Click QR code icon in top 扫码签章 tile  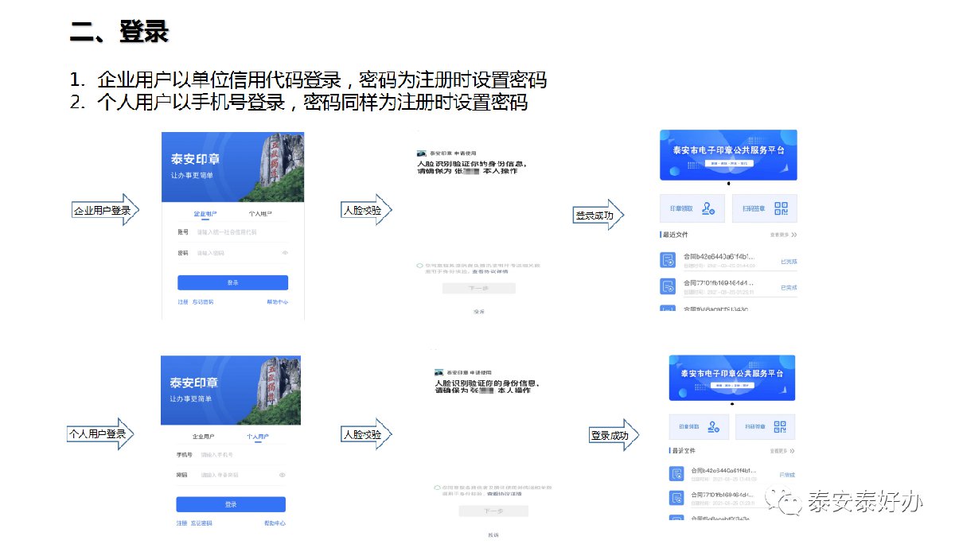pyautogui.click(x=781, y=208)
